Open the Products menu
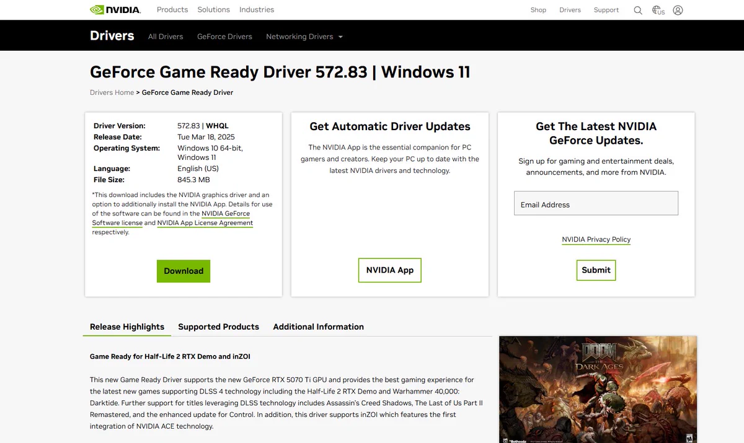This screenshot has height=443, width=744. (172, 10)
